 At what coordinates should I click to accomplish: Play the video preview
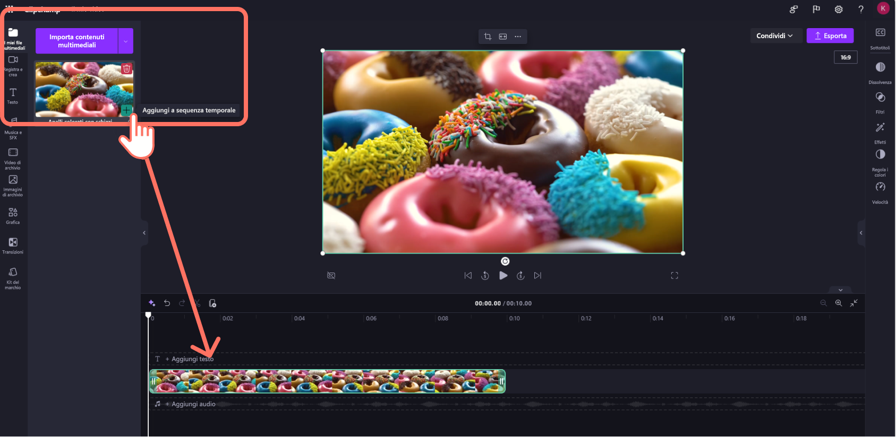pos(503,275)
